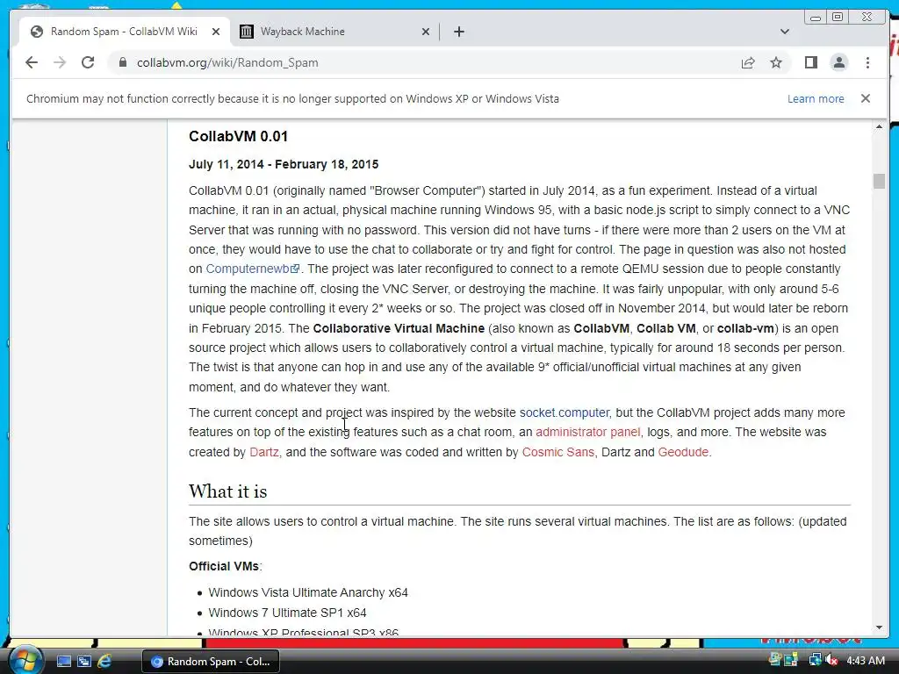Click the 'CollabVM 0.01' heading

coord(238,136)
